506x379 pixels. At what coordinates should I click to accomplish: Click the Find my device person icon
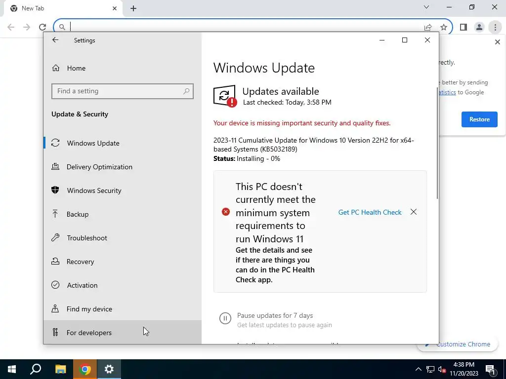coord(55,309)
